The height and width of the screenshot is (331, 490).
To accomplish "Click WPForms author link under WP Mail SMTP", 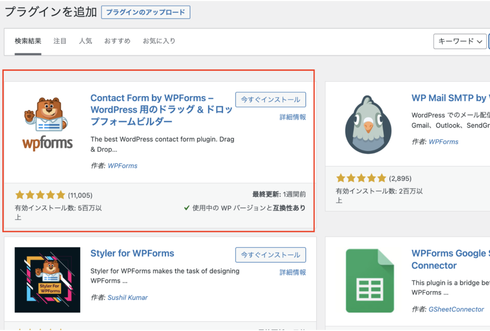I will pyautogui.click(x=444, y=142).
